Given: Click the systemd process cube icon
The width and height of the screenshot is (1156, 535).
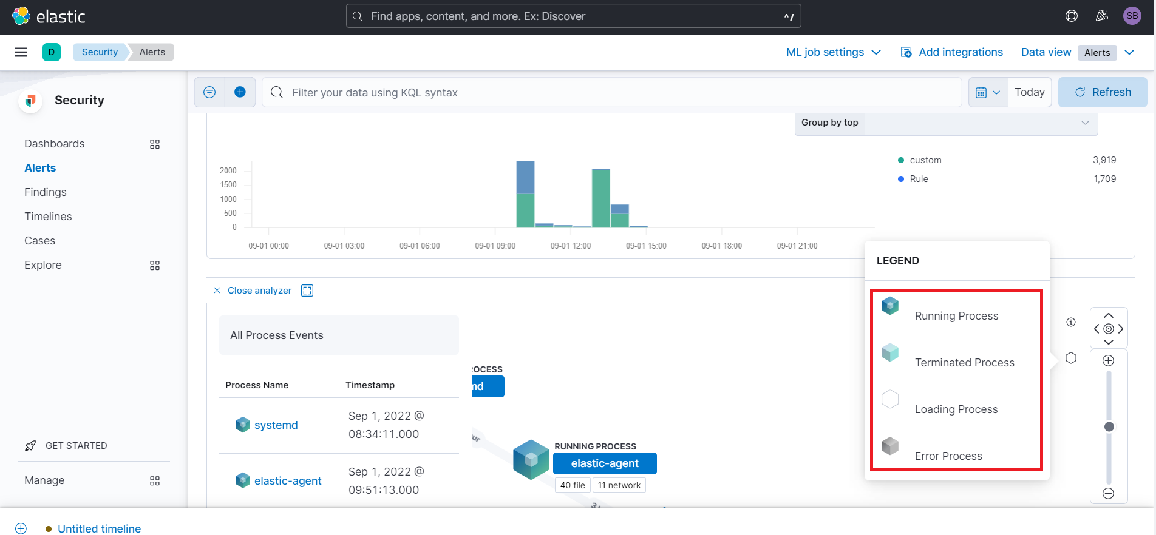Looking at the screenshot, I should pos(243,425).
